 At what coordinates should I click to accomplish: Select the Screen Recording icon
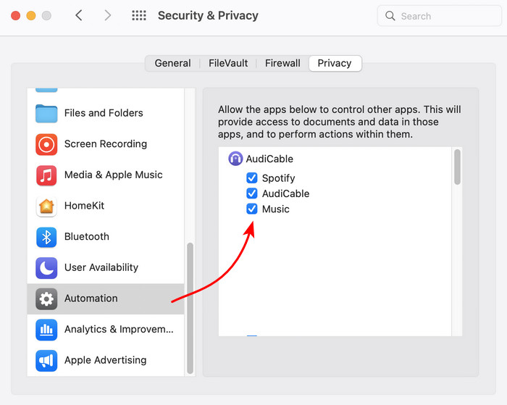click(46, 144)
